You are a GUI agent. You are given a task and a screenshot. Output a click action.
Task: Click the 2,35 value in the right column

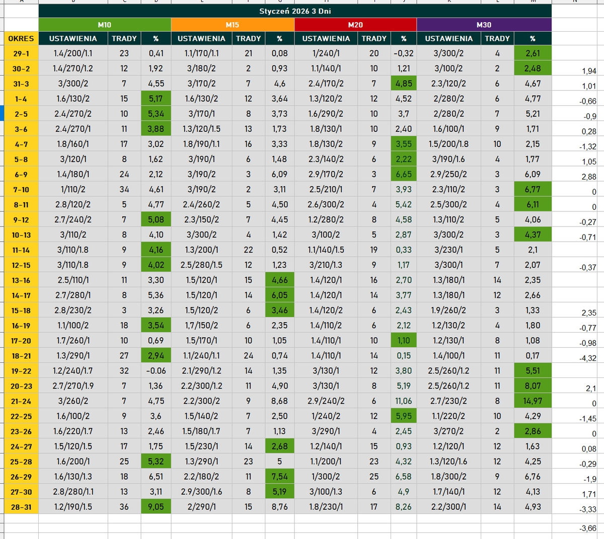click(588, 313)
